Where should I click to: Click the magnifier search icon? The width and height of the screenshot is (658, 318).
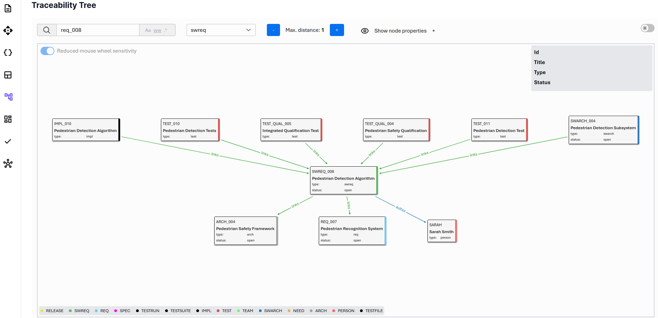pyautogui.click(x=47, y=30)
